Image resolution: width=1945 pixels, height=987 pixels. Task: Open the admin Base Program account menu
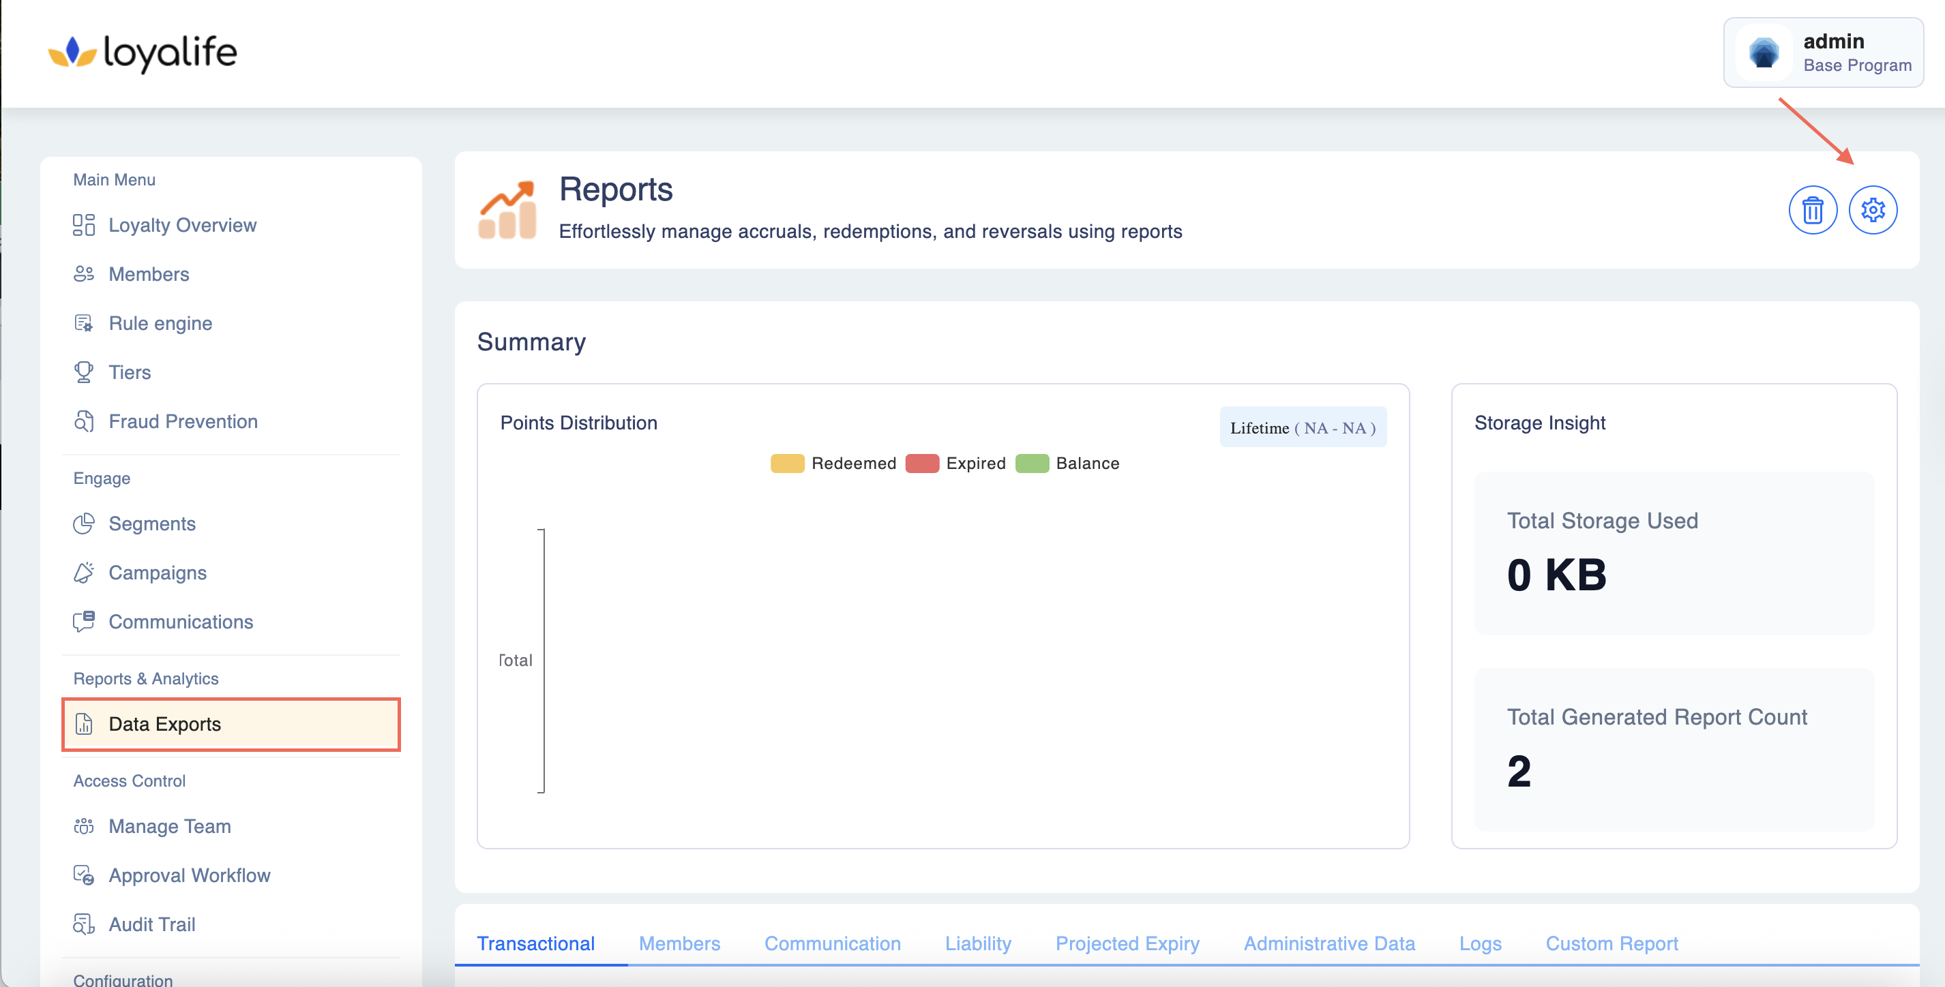click(1823, 52)
